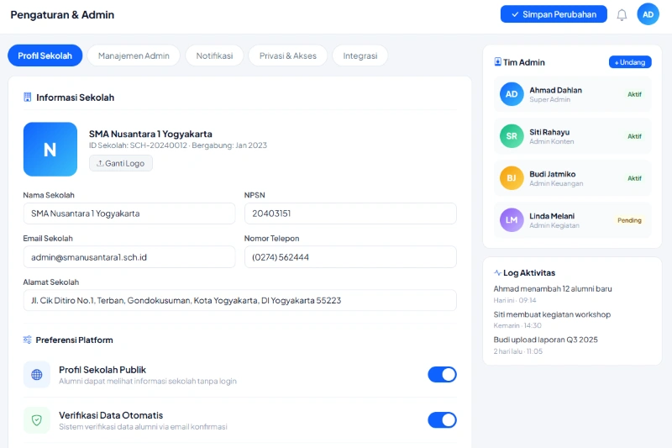This screenshot has width=672, height=448.
Task: Open the Integrasi tab
Action: pyautogui.click(x=360, y=56)
